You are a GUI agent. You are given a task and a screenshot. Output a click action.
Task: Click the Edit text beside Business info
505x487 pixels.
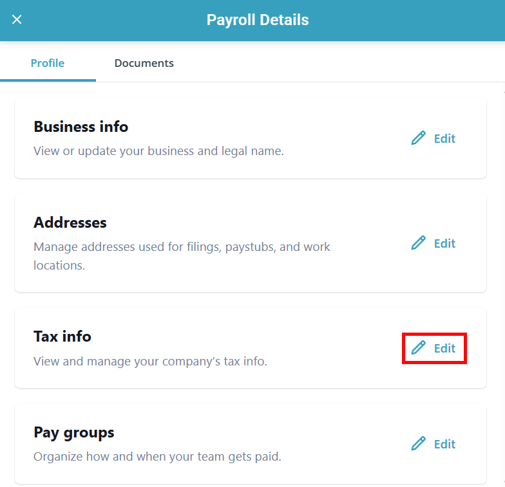pyautogui.click(x=444, y=138)
